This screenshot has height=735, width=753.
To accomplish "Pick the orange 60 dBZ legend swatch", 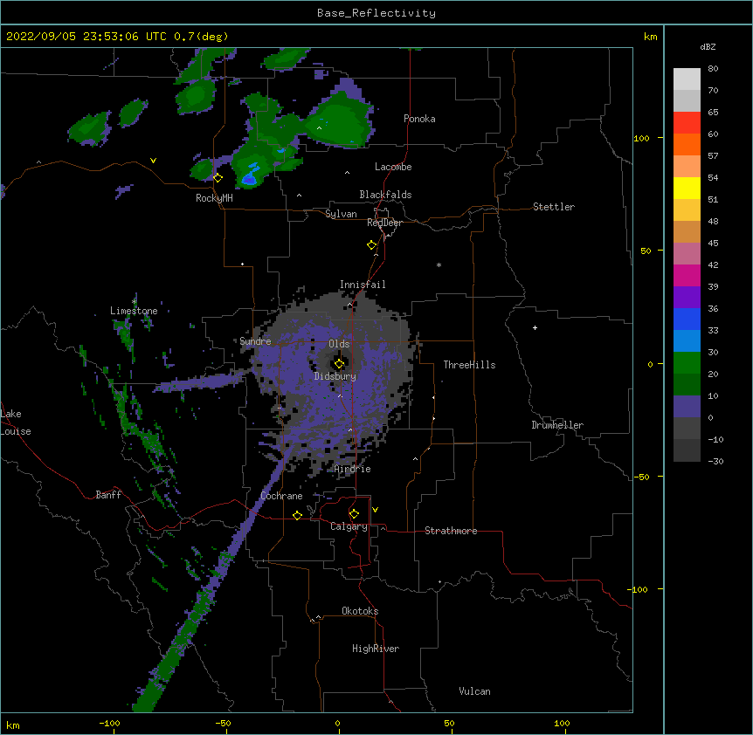I will click(687, 144).
